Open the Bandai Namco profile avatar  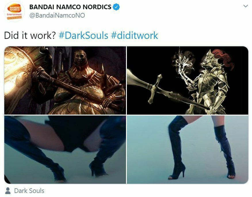click(x=14, y=11)
